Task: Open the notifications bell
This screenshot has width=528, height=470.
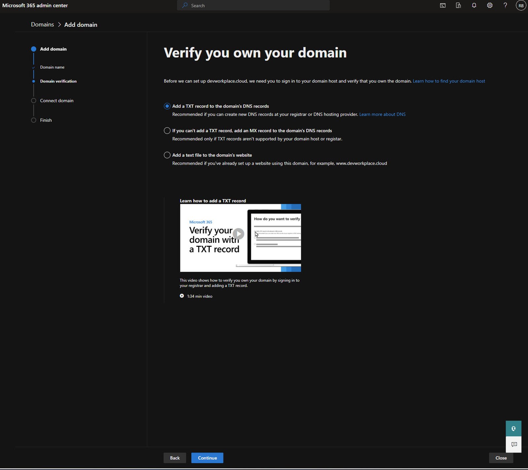Action: pyautogui.click(x=474, y=6)
